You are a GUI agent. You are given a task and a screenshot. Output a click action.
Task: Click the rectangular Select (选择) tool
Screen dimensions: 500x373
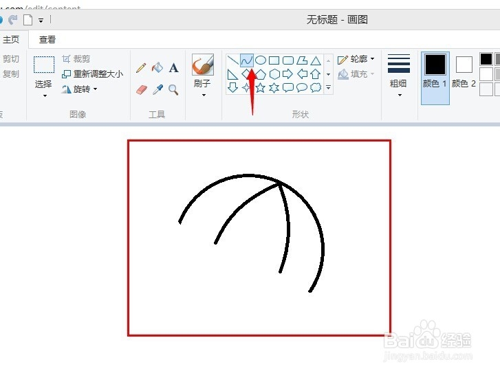click(44, 65)
